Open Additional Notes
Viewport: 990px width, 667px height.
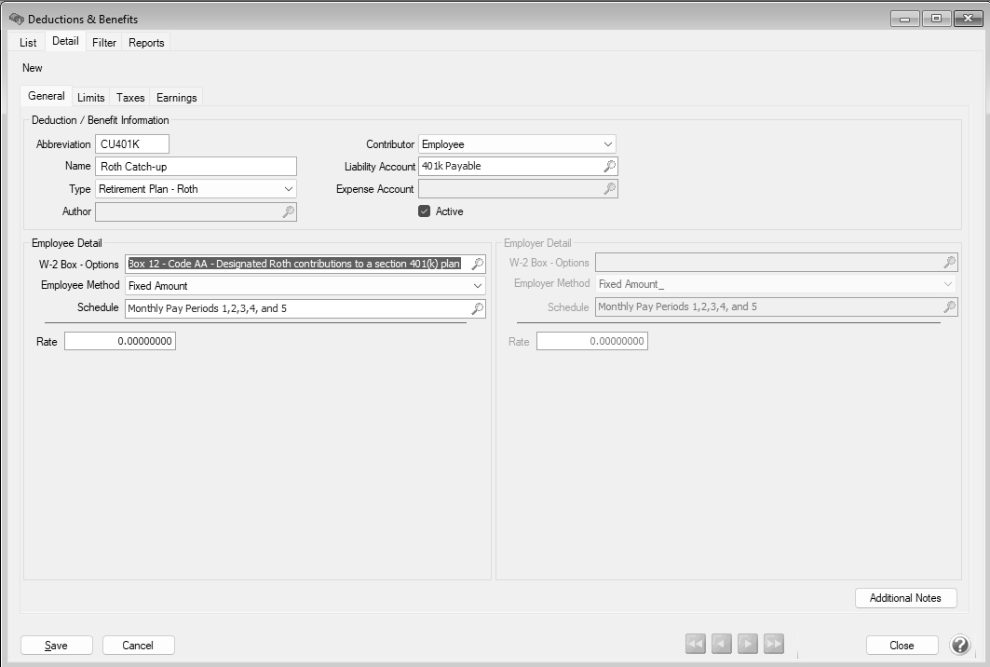[904, 598]
